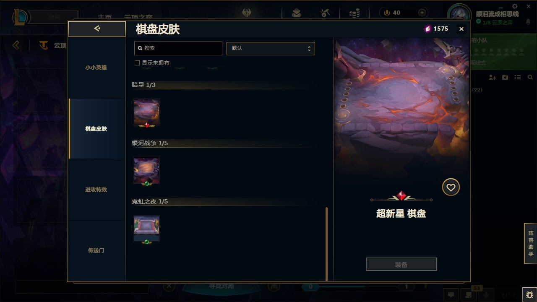The height and width of the screenshot is (302, 537).
Task: Open the 默认 sort dropdown
Action: 271,48
